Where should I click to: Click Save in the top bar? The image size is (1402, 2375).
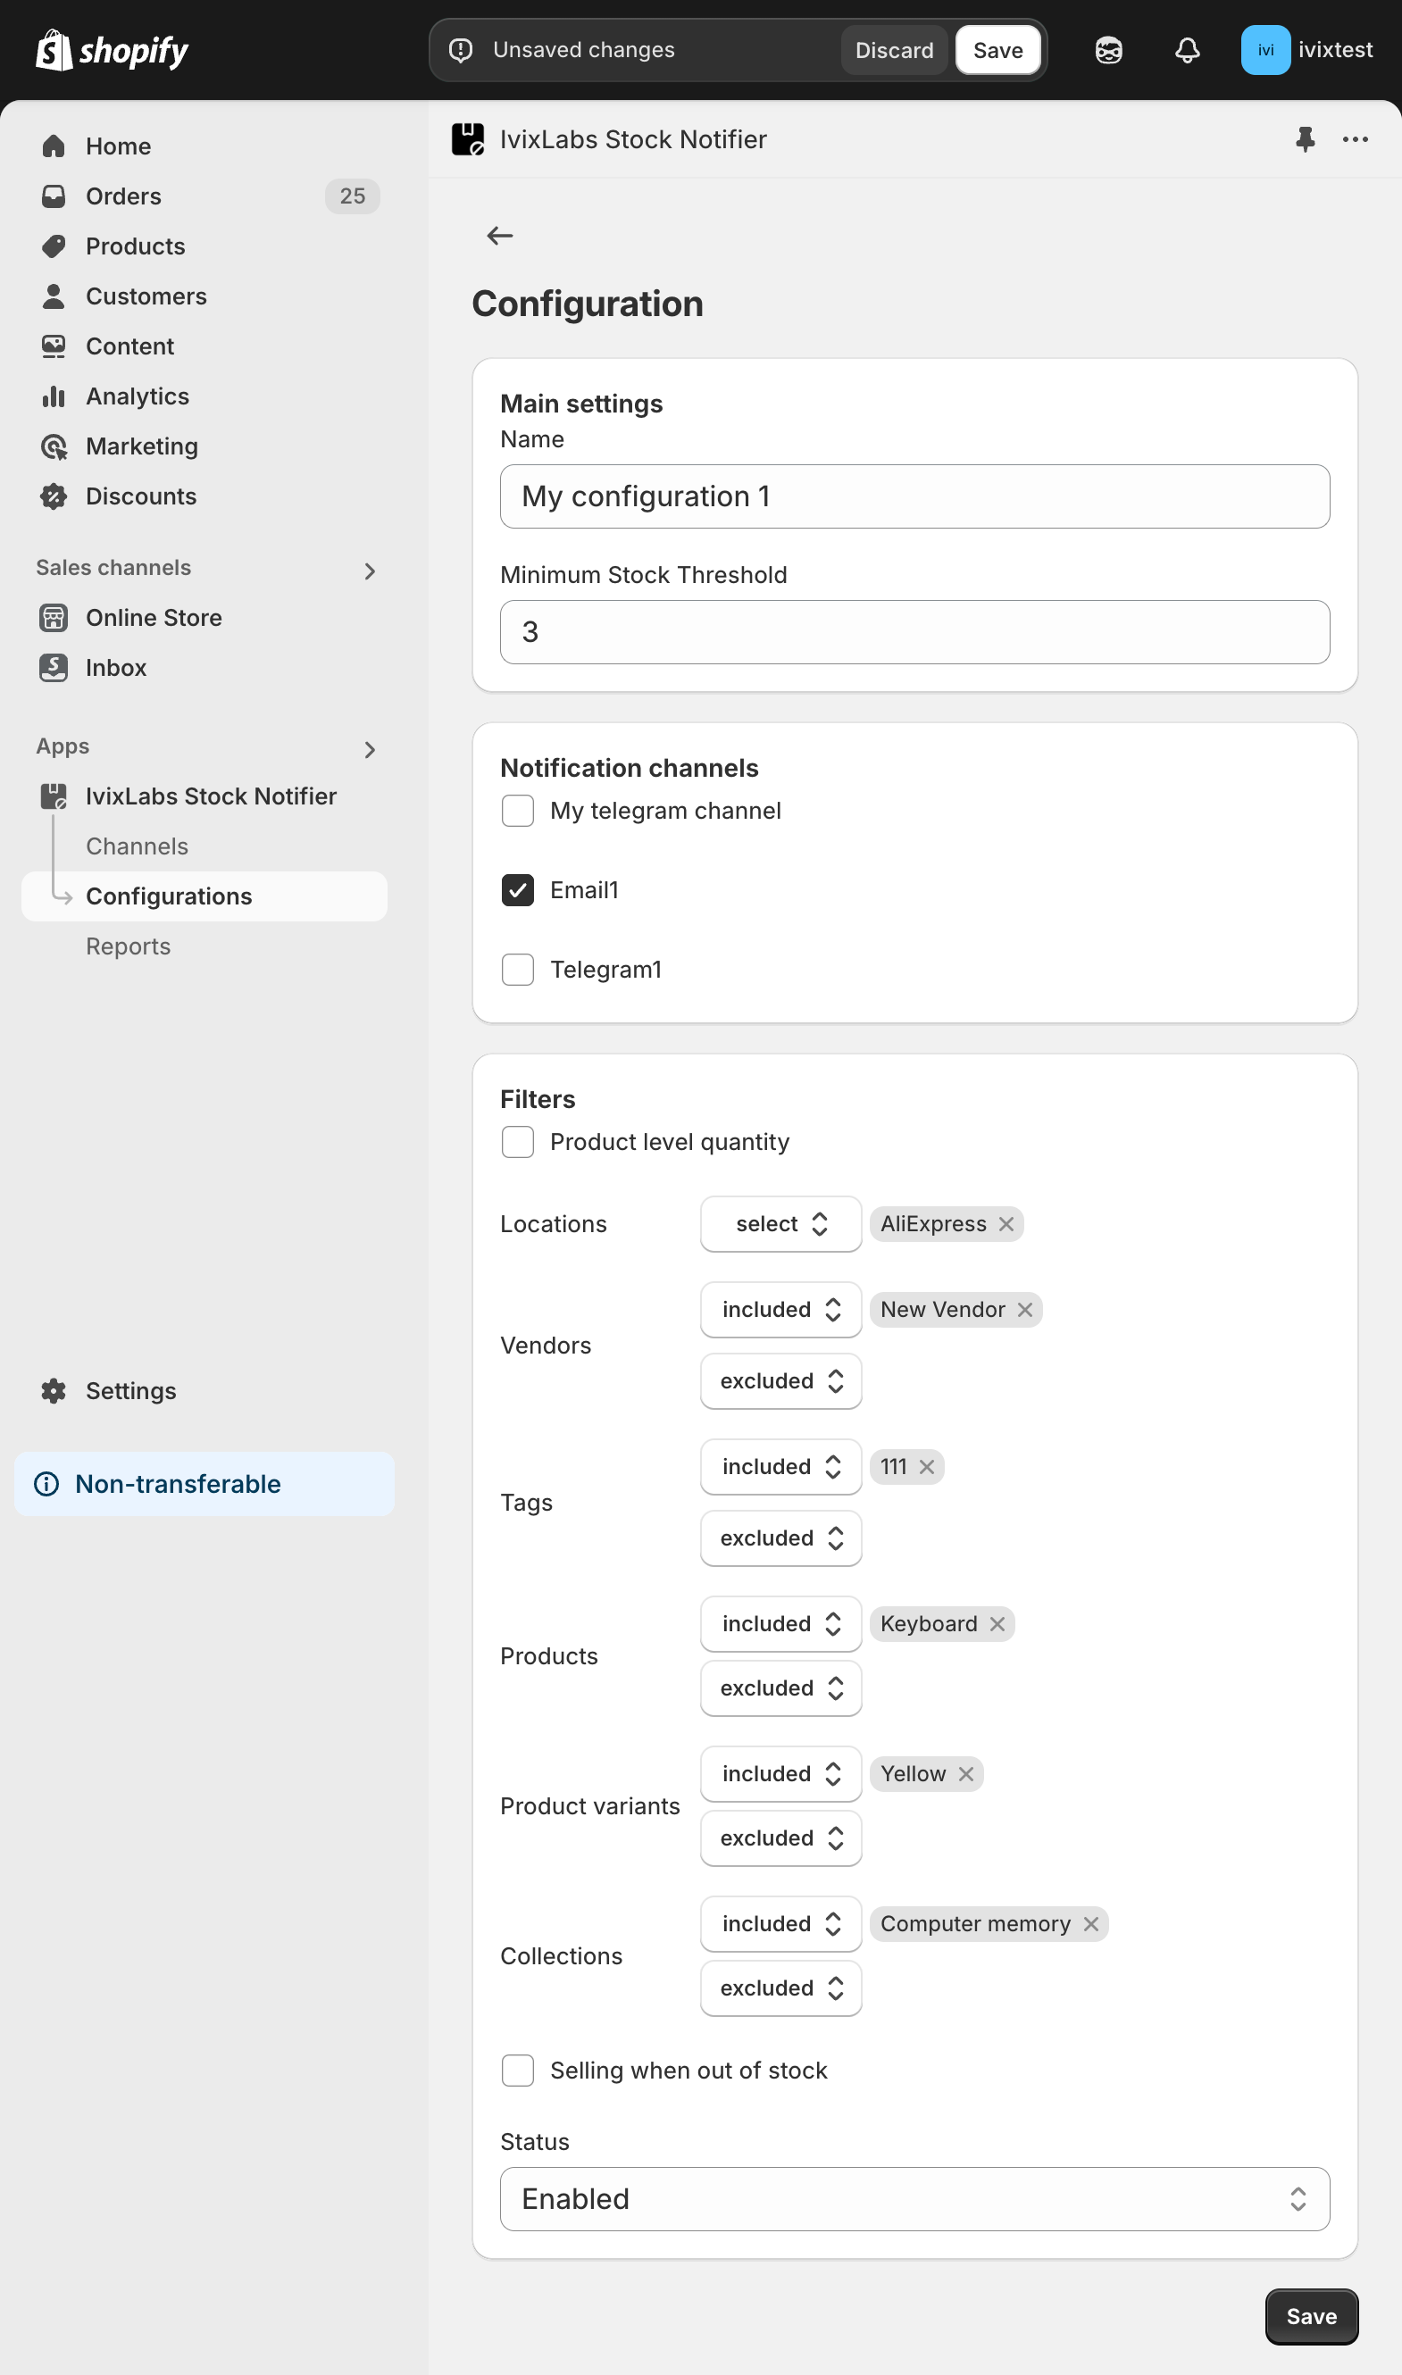point(997,50)
